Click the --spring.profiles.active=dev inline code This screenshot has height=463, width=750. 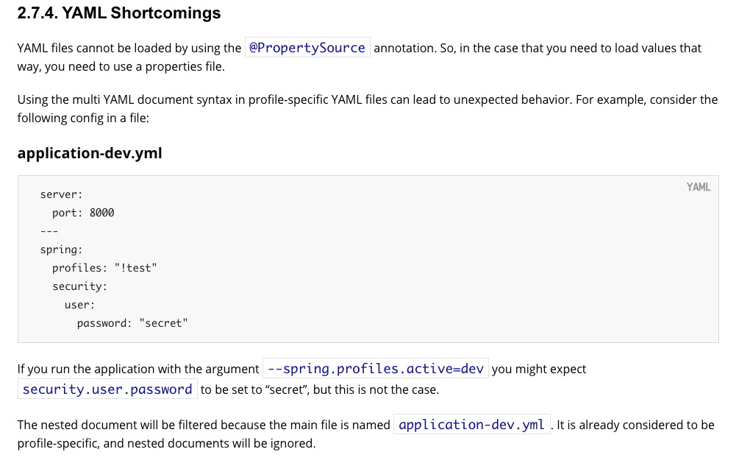click(376, 369)
